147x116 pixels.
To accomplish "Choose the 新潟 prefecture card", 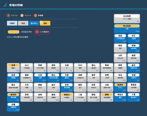I will (x=107, y=68).
